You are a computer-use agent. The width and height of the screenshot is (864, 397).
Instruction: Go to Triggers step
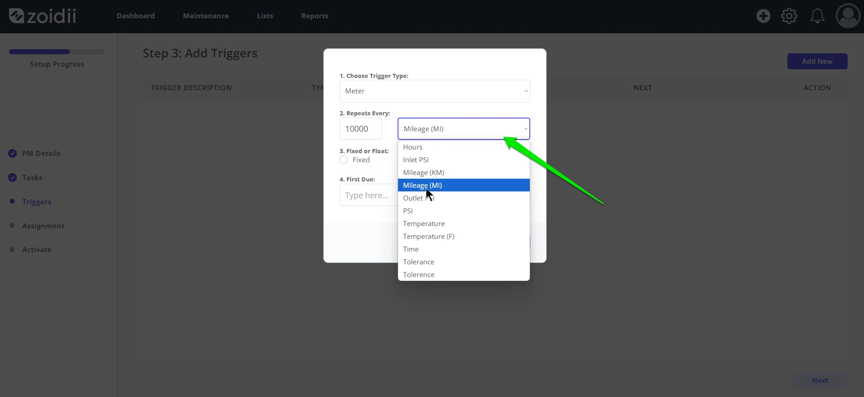coord(37,202)
